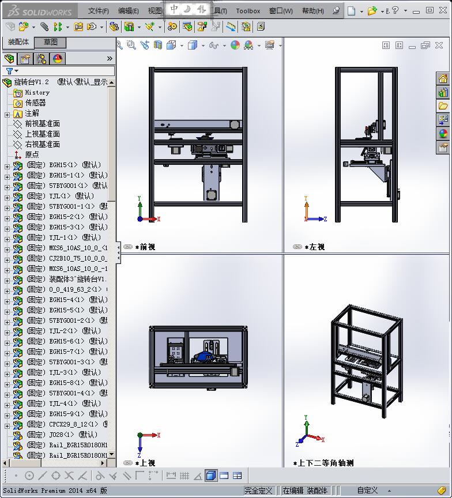452x498 pixels.
Task: Toggle the link views icon beside 前视
Action: [x=128, y=247]
